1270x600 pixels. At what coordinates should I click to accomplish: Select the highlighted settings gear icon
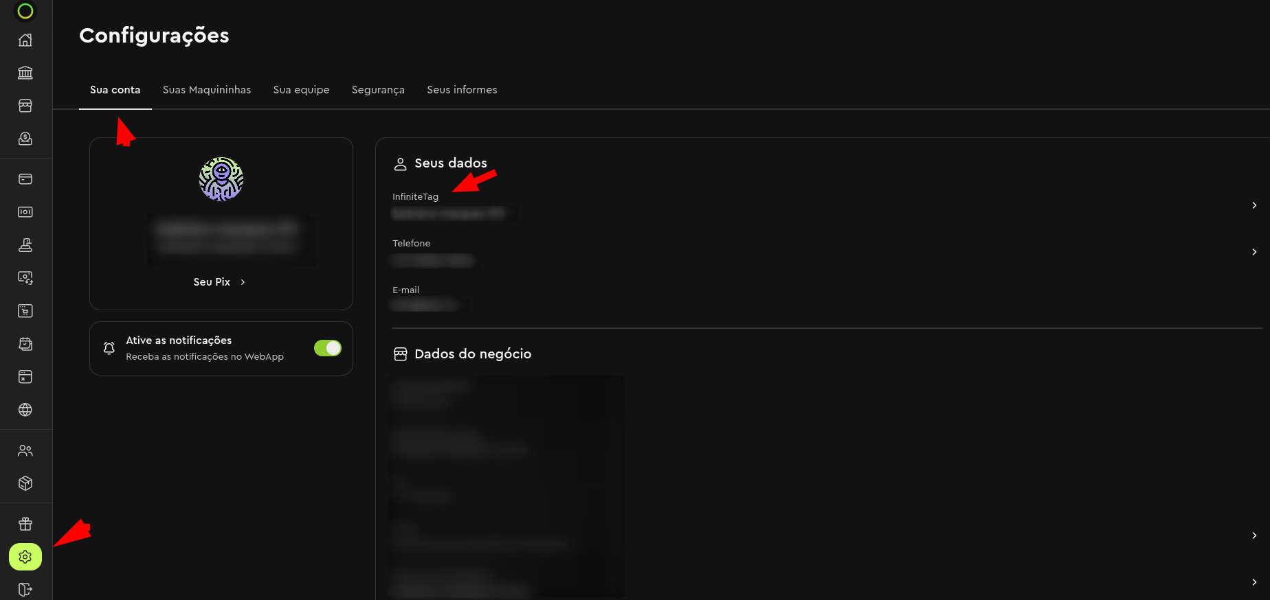click(25, 557)
